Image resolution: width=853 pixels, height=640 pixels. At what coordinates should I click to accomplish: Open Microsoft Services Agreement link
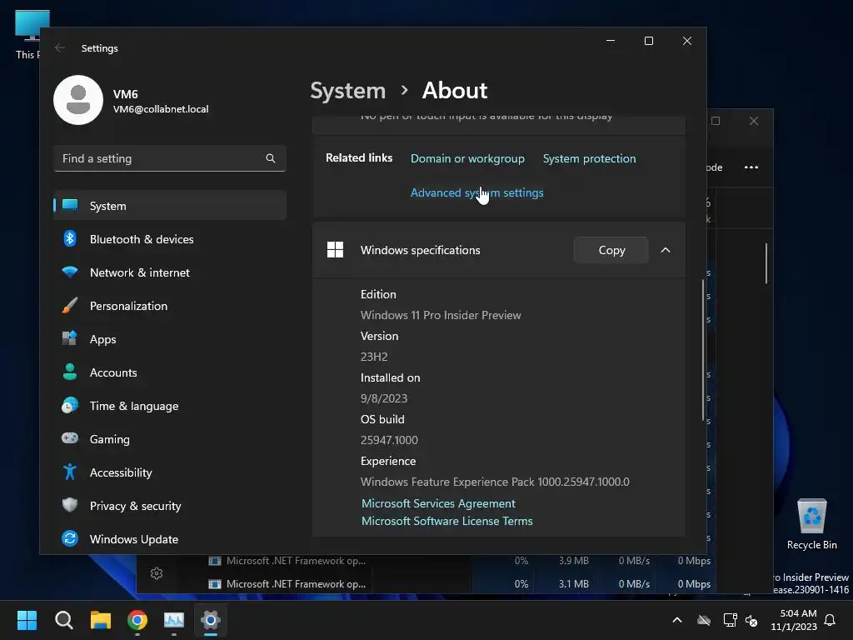(438, 503)
